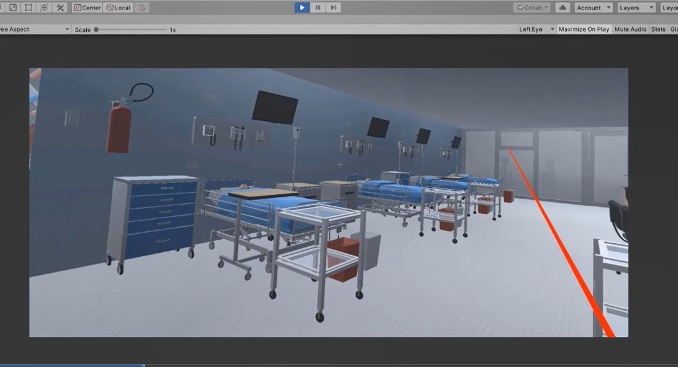Click the Collab button
This screenshot has height=367, width=678.
[x=532, y=8]
